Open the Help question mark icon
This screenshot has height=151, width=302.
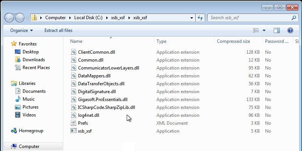click(x=290, y=30)
